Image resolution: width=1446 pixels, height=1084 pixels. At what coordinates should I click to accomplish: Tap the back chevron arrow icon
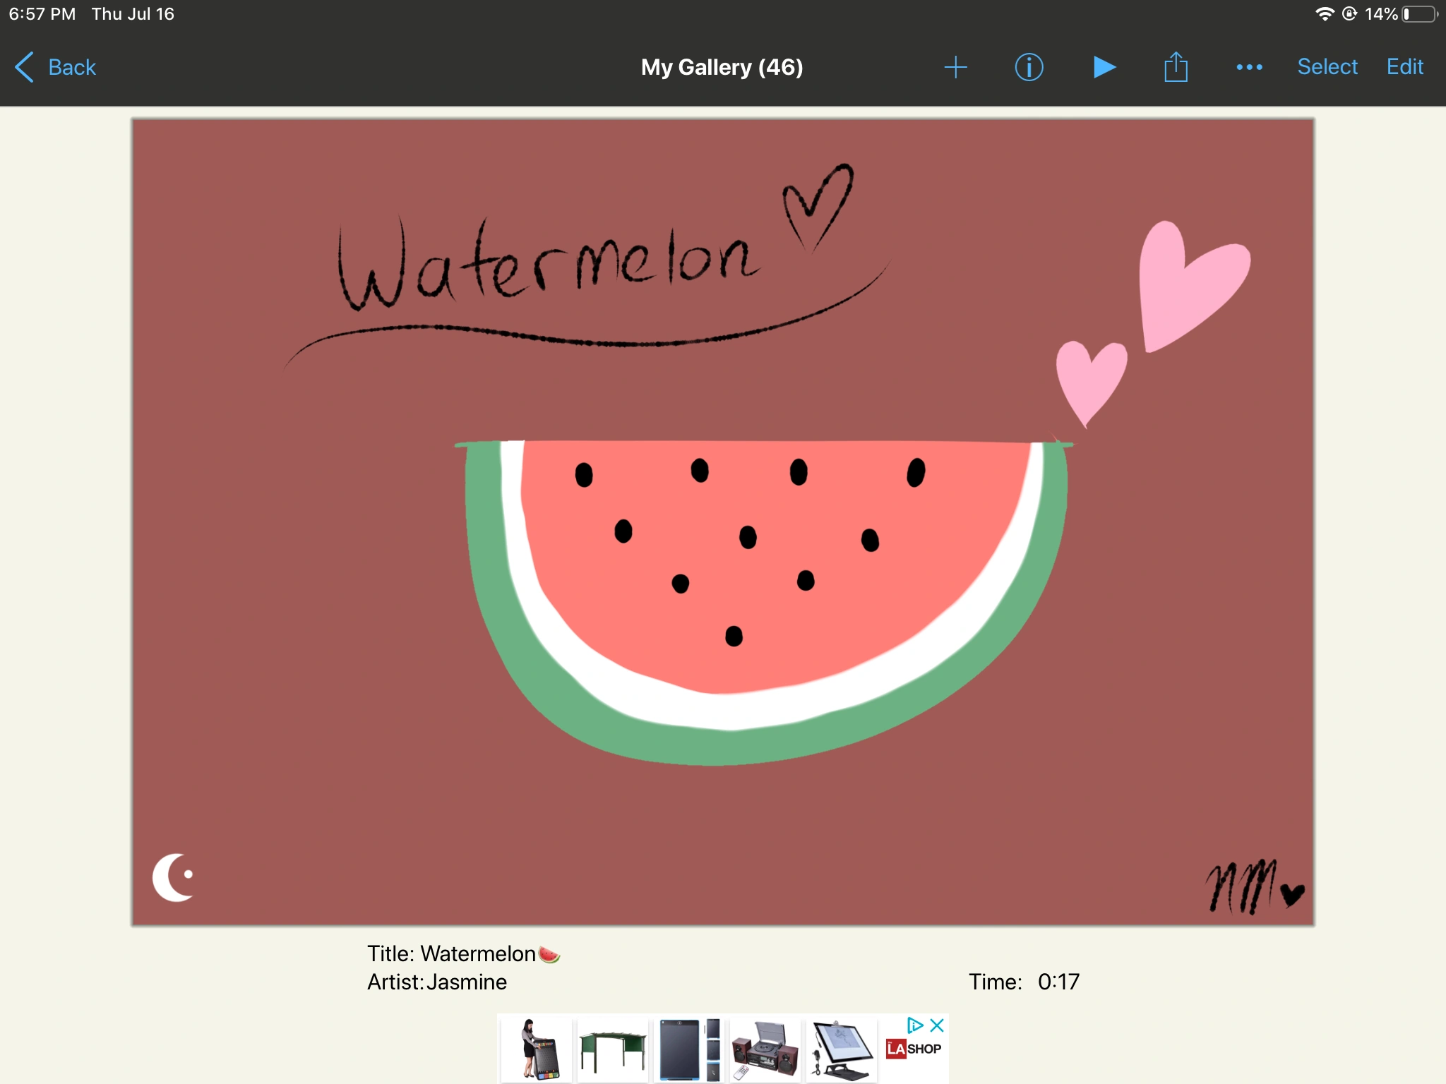click(x=23, y=67)
